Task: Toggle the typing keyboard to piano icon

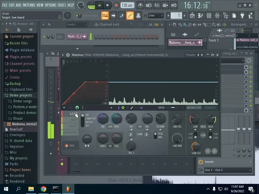Action: (105, 15)
